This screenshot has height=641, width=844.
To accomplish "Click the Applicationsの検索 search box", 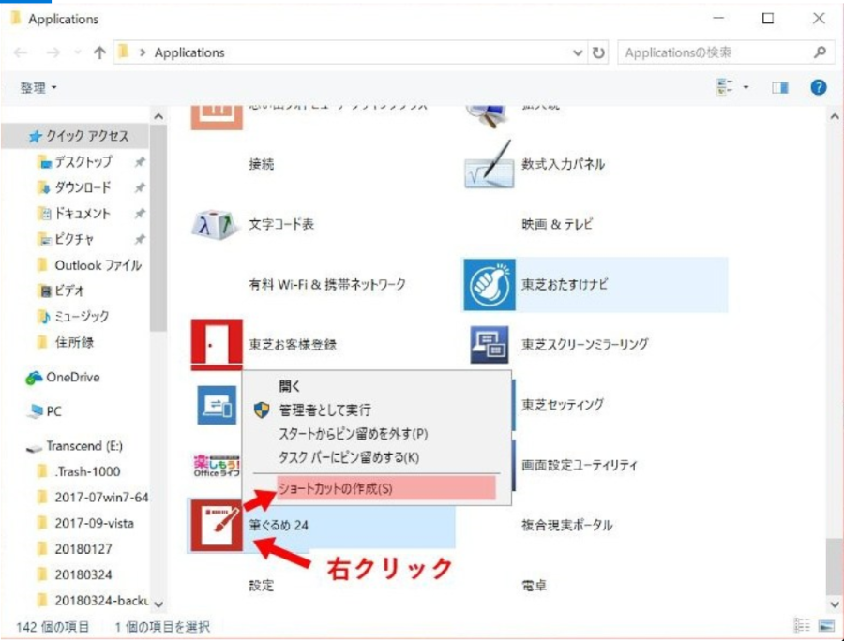I will pos(717,53).
